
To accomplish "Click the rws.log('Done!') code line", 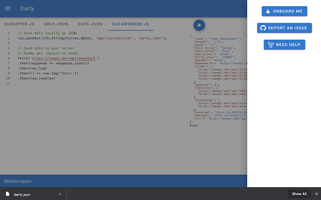I will tap(48, 73).
